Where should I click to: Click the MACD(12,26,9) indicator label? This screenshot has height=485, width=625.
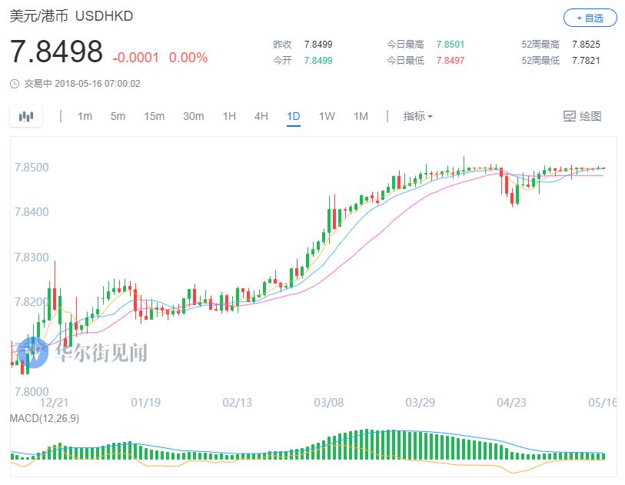(x=44, y=418)
